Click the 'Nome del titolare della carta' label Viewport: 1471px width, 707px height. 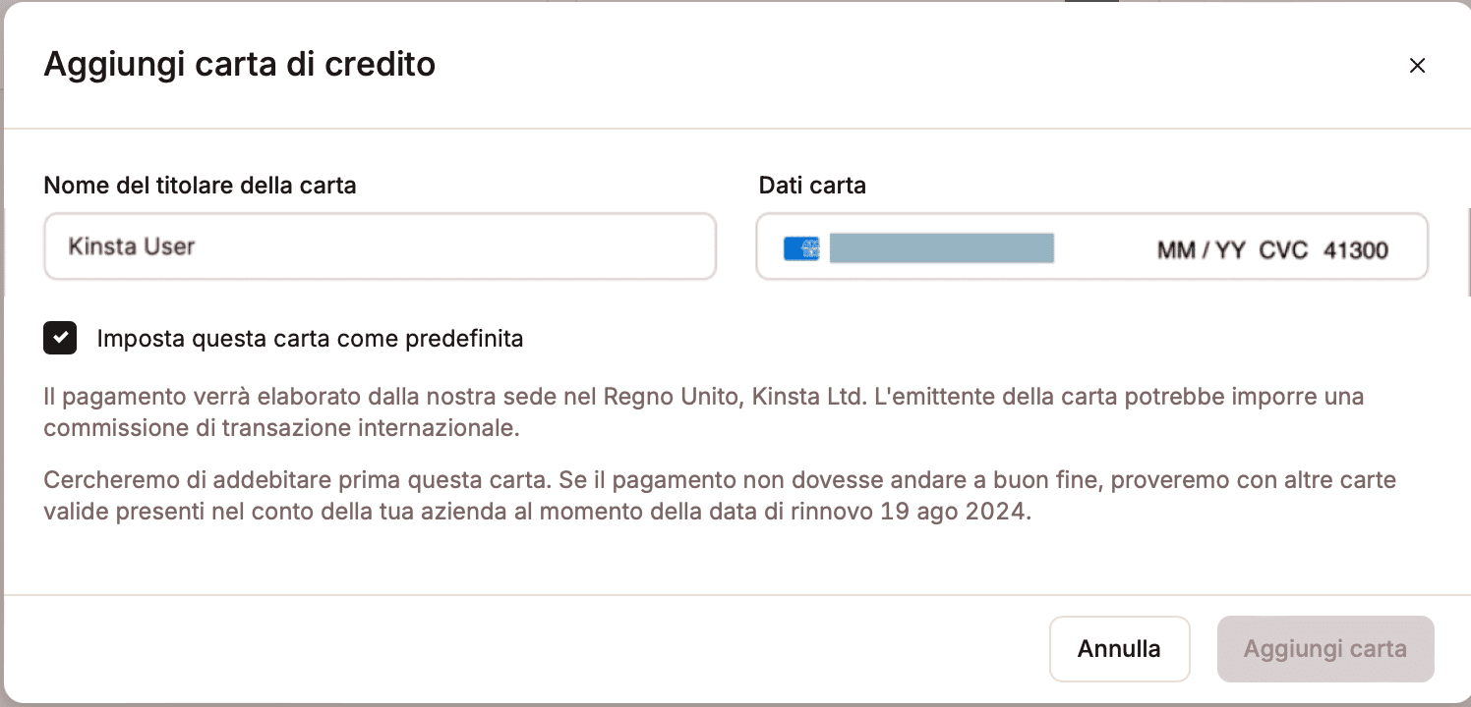click(x=200, y=185)
